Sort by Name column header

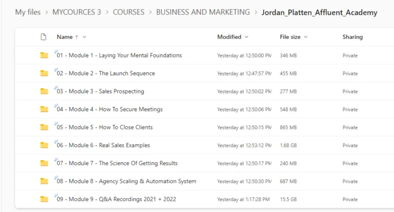[65, 37]
